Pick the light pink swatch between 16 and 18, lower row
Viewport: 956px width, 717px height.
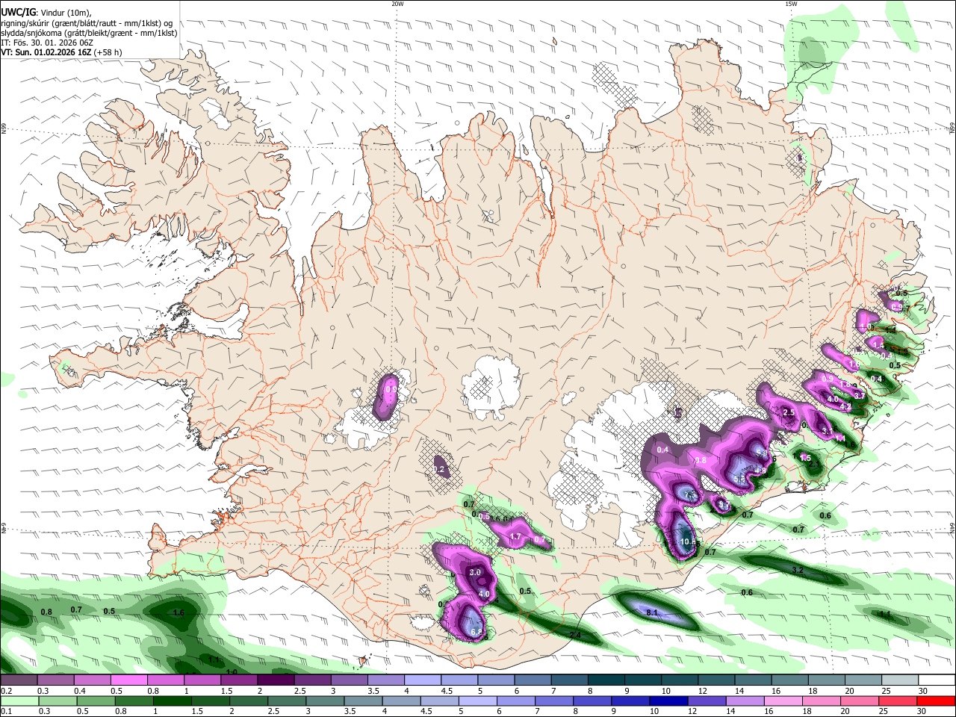click(783, 701)
